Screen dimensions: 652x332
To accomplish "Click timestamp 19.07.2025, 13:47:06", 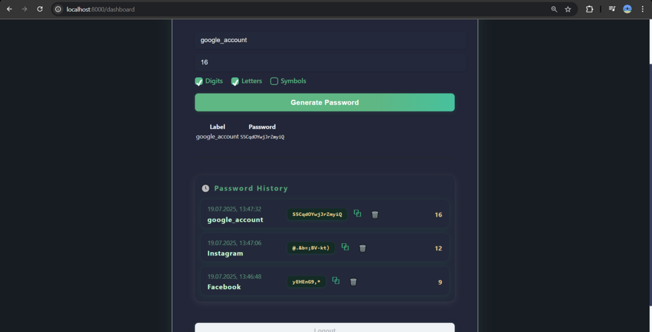I will [234, 243].
